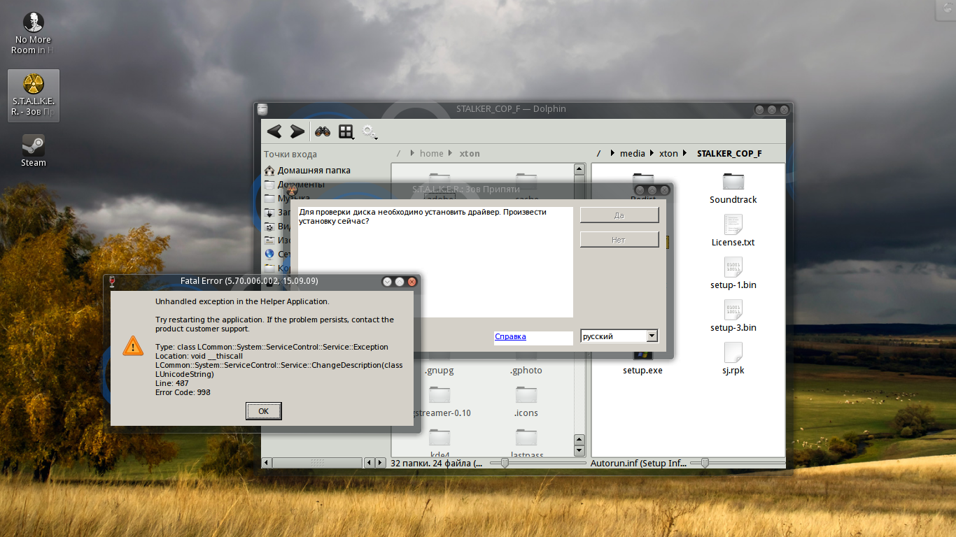The image size is (956, 537).
Task: Open the No More Room in Hell desktop icon
Action: coord(33,33)
